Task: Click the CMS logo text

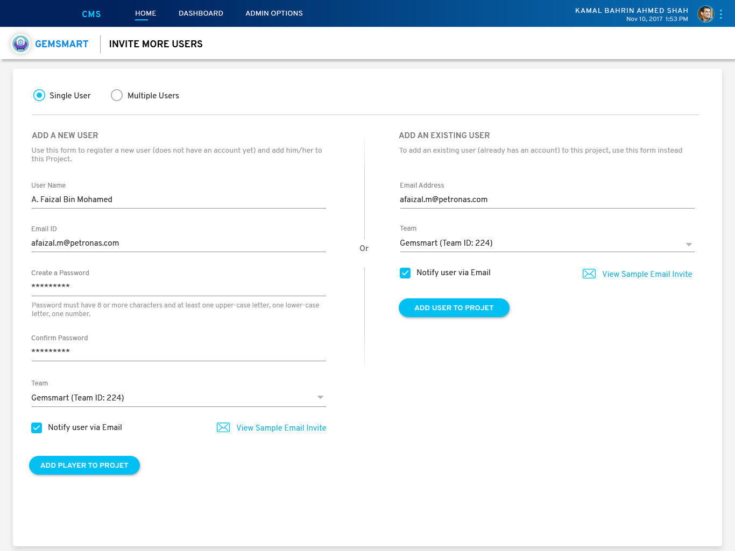Action: pyautogui.click(x=91, y=14)
